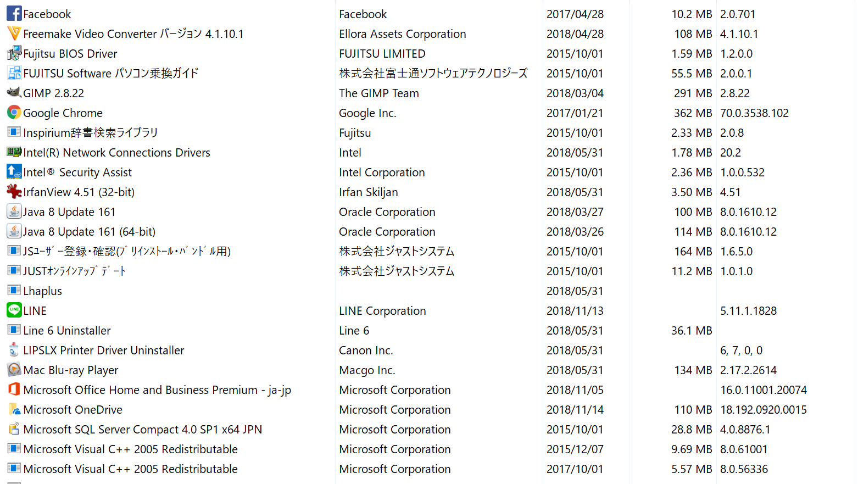
Task: Click the LIPSLX Printer Driver Uninstaller entry
Action: pos(104,351)
